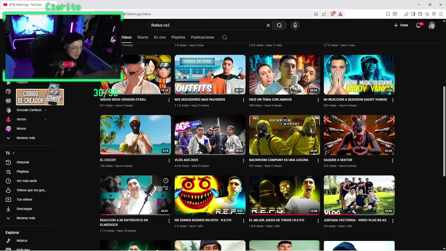Screen dimensions: 446x251
Task: Select the SektorLag YouTube browser tab
Action: point(26,5)
